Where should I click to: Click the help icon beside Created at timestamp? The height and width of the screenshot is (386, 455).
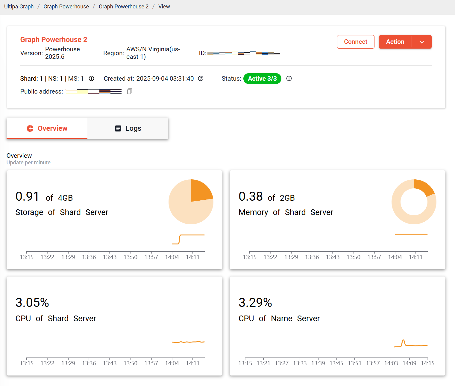[x=201, y=79]
